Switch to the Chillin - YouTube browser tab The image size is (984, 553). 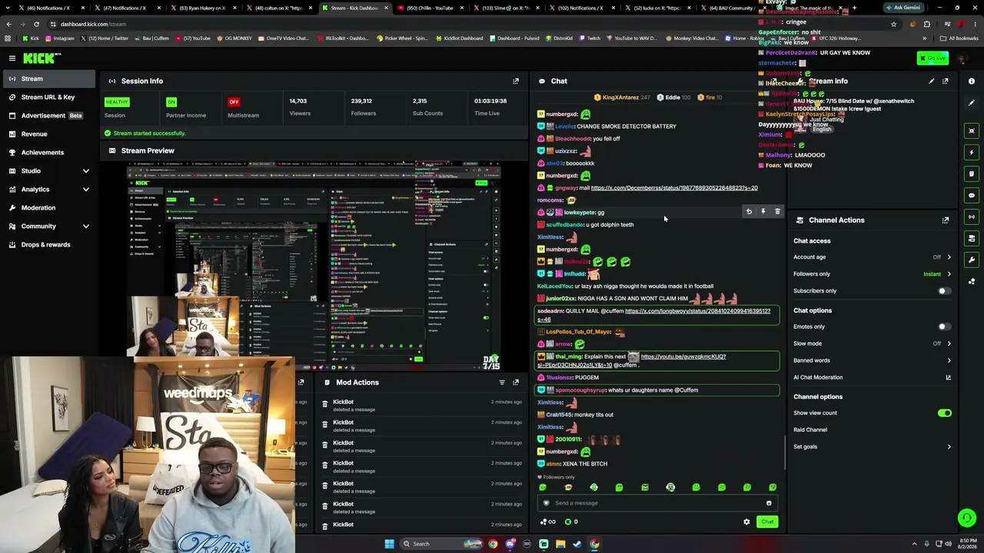(x=431, y=8)
